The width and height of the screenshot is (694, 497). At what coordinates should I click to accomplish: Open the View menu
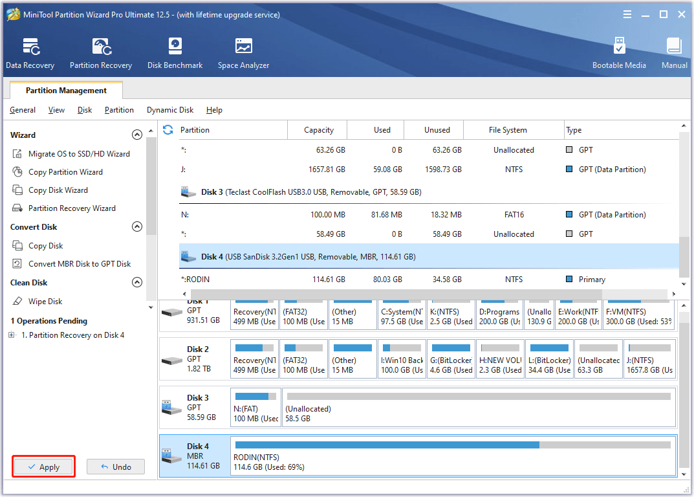[x=57, y=110]
